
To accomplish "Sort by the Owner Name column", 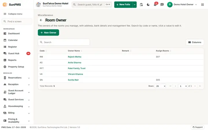I will pos(75,51).
